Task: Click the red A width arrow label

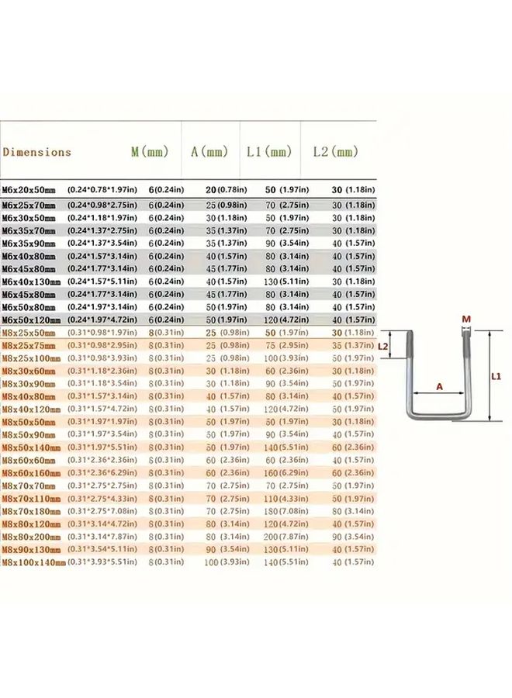Action: [x=439, y=384]
